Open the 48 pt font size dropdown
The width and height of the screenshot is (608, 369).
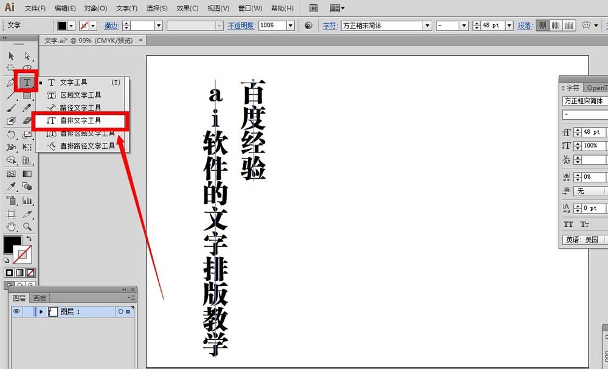510,26
